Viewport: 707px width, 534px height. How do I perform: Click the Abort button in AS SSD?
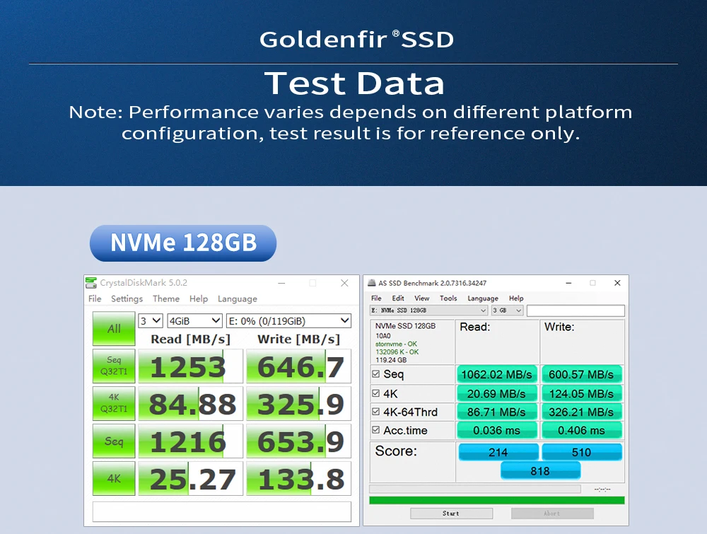click(551, 513)
